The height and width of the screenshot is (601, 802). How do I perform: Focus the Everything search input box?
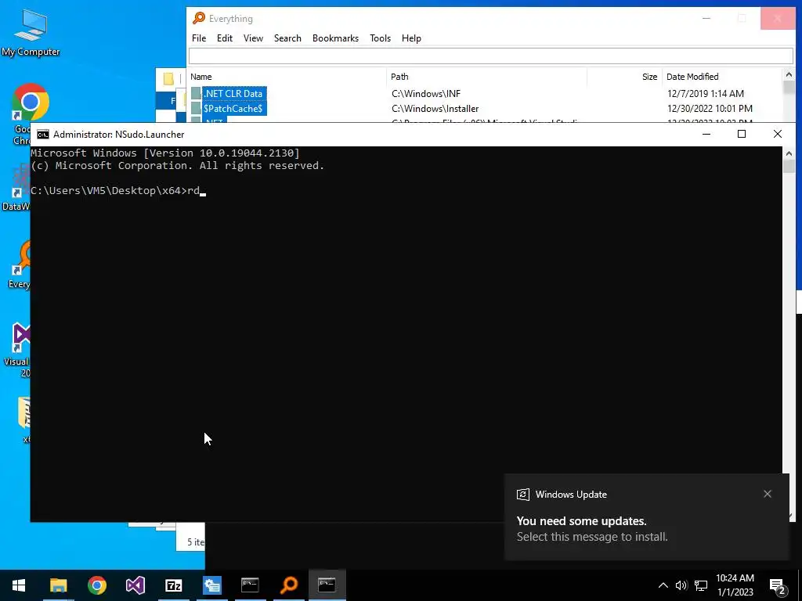[490, 56]
